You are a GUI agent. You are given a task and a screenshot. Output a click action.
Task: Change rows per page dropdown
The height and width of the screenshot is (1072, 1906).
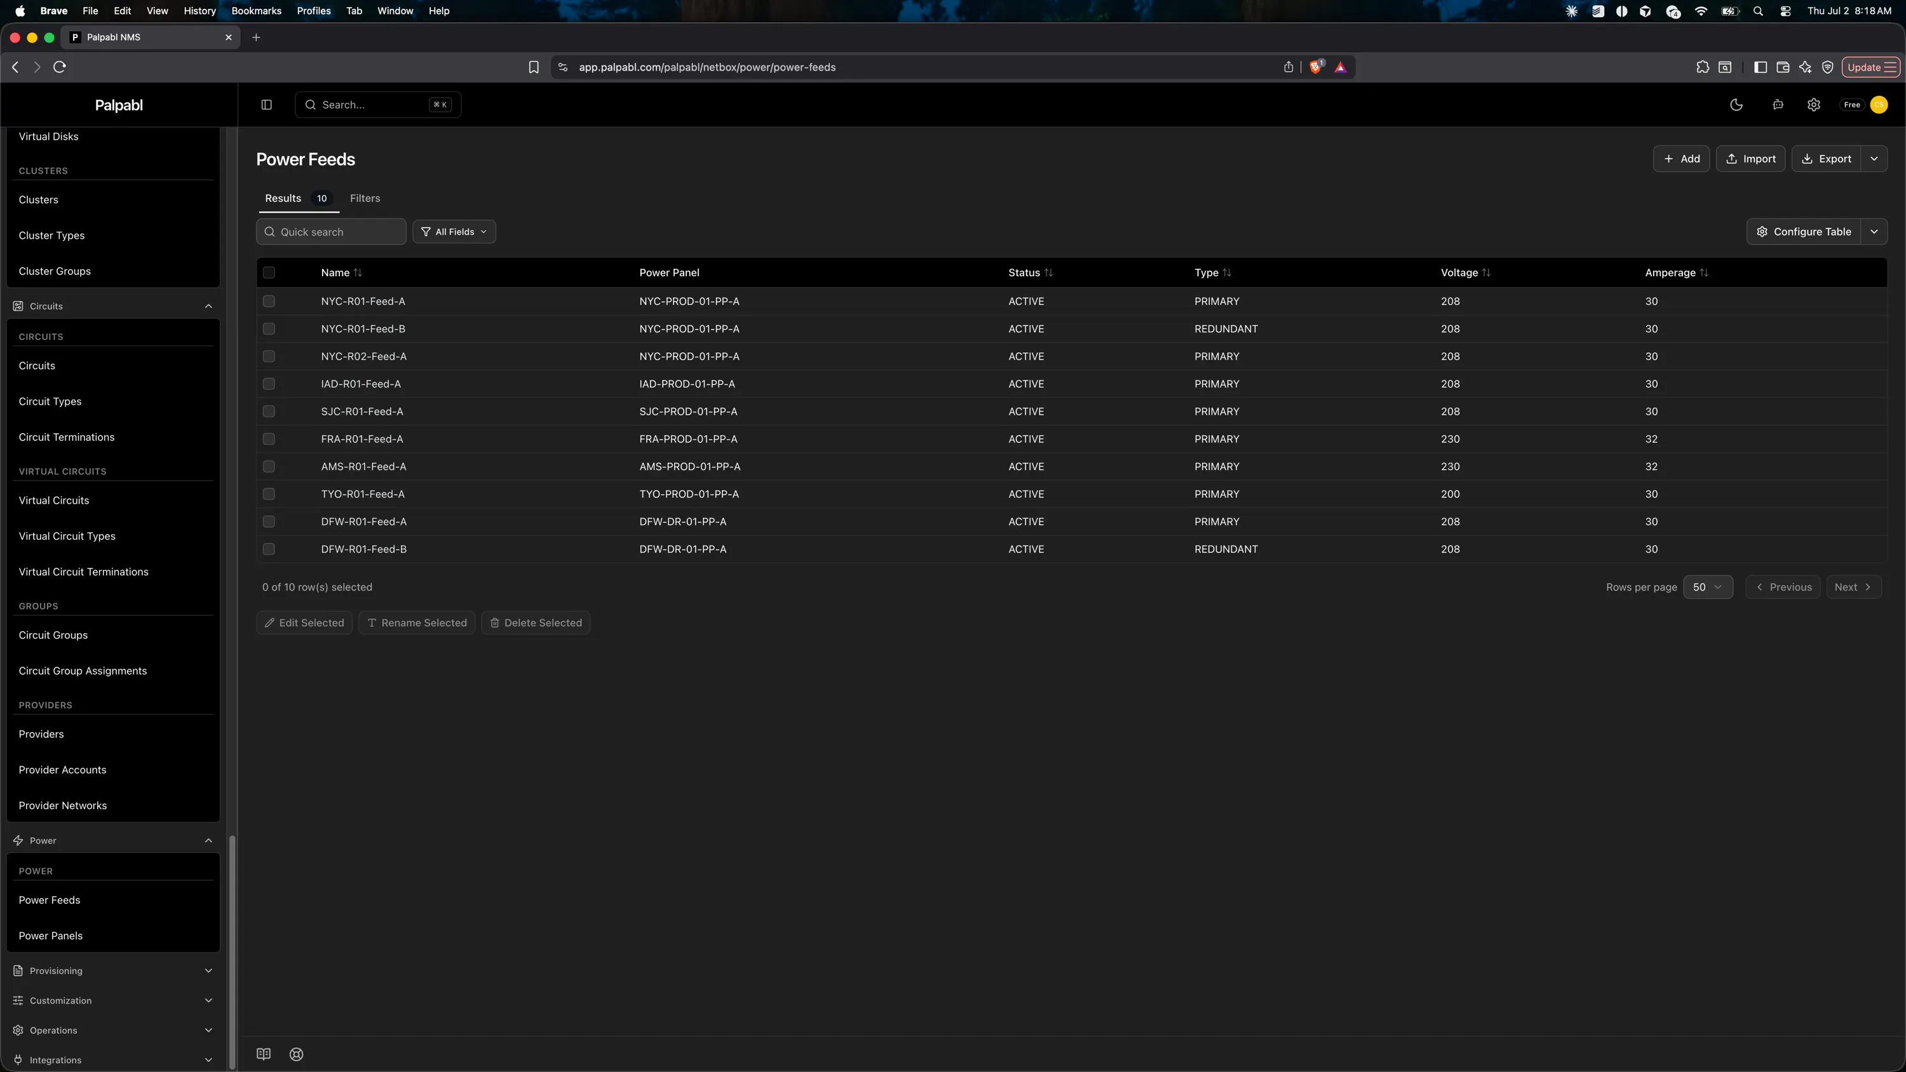coord(1708,587)
